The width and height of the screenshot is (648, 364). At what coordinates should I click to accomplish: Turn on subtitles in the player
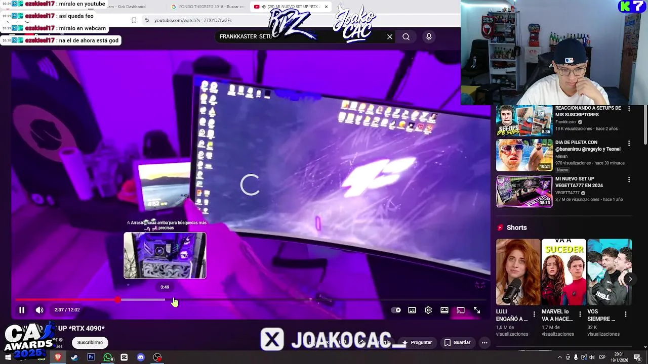click(412, 310)
